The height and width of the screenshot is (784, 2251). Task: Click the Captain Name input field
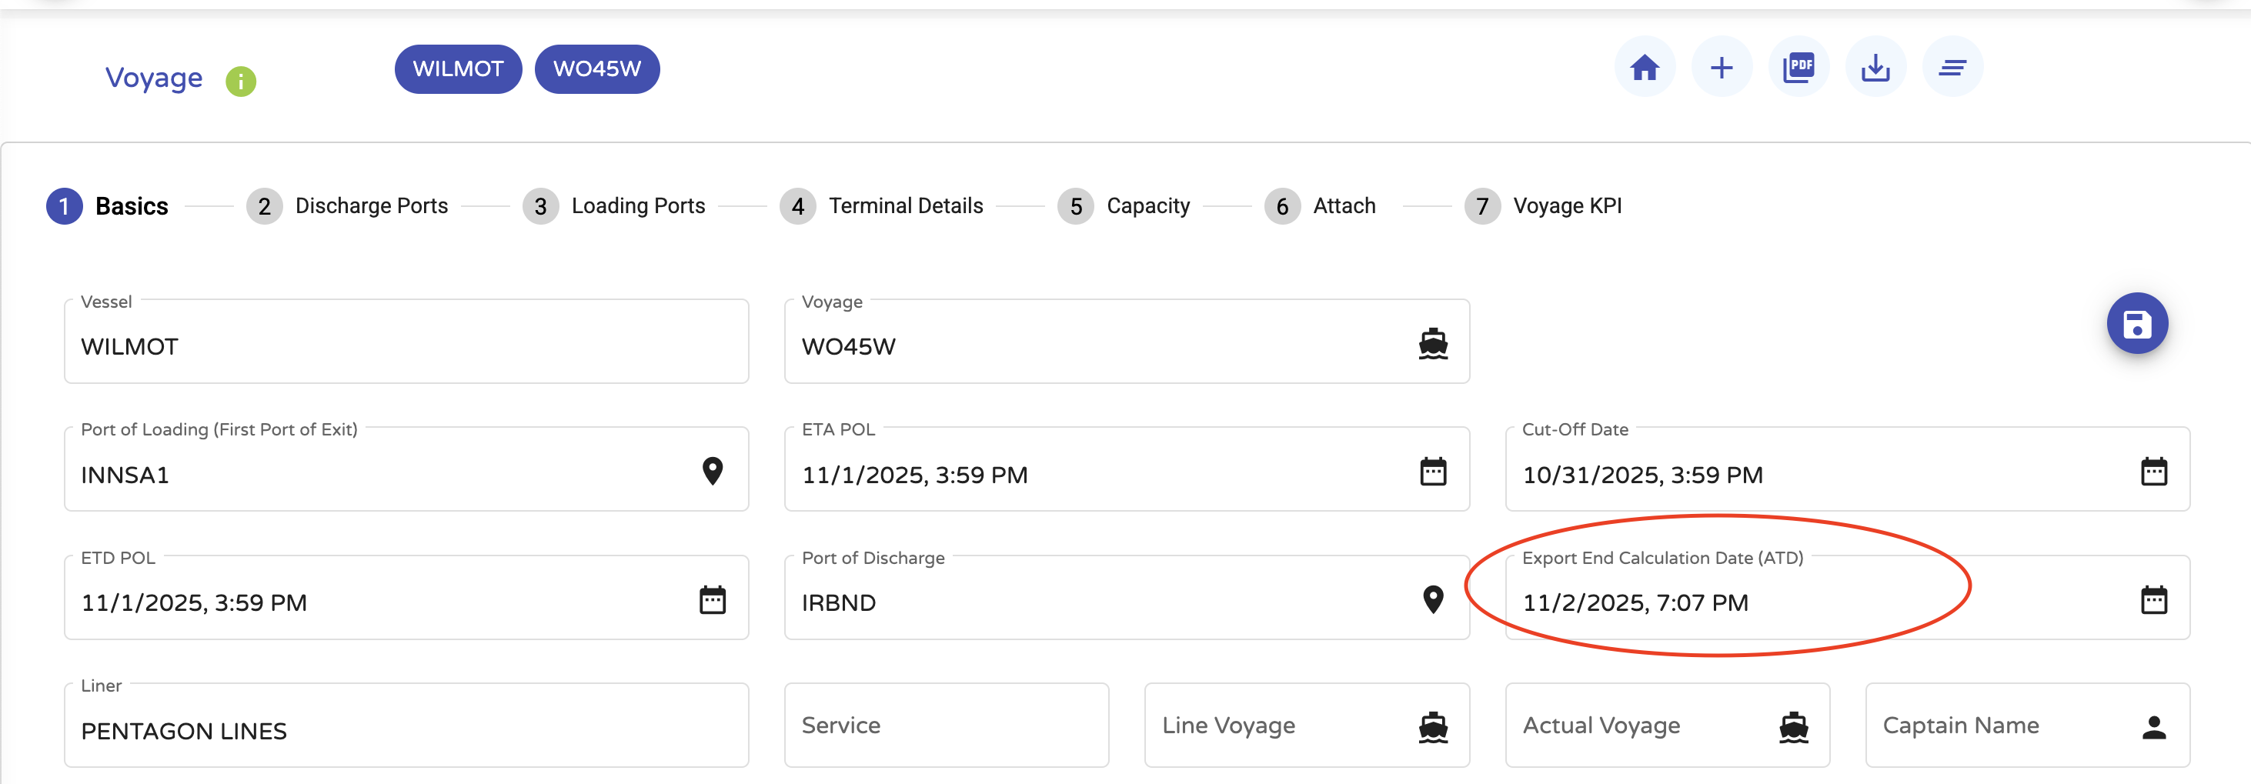[x=2001, y=726]
